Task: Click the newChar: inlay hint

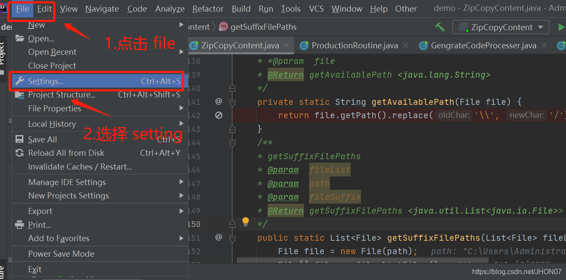Action: (x=526, y=115)
